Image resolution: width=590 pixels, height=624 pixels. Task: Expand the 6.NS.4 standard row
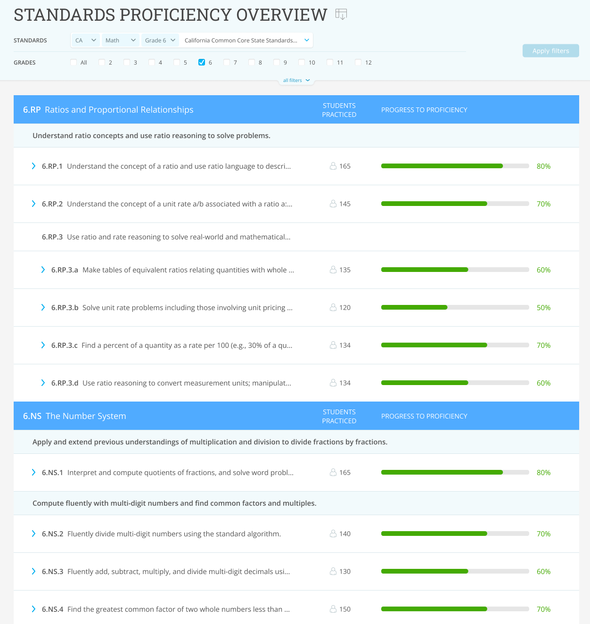click(x=33, y=609)
